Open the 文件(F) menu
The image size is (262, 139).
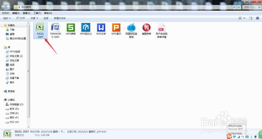(6, 13)
